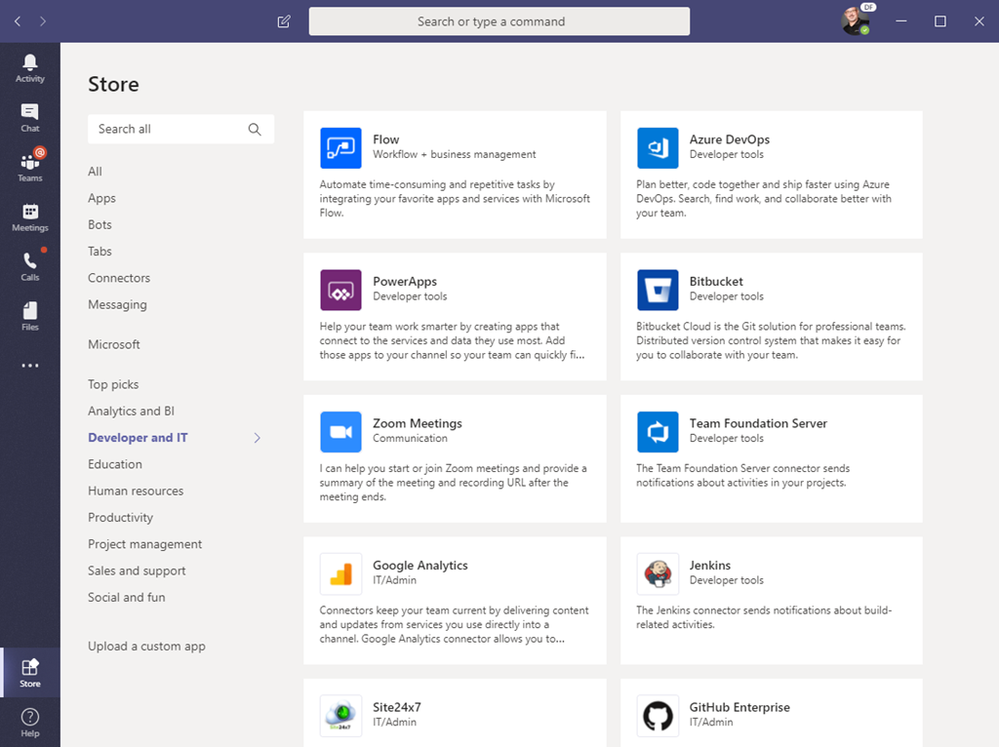The height and width of the screenshot is (747, 999).
Task: Click the GitHub Enterprise logo
Action: (658, 716)
